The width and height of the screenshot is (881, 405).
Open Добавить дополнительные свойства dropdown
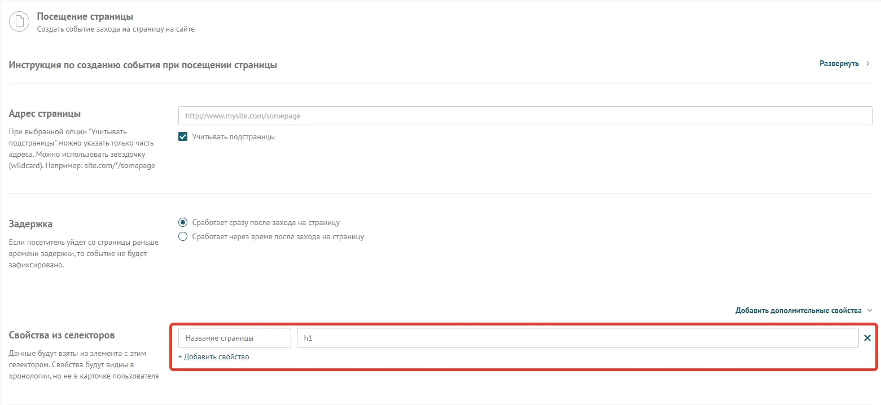[799, 310]
